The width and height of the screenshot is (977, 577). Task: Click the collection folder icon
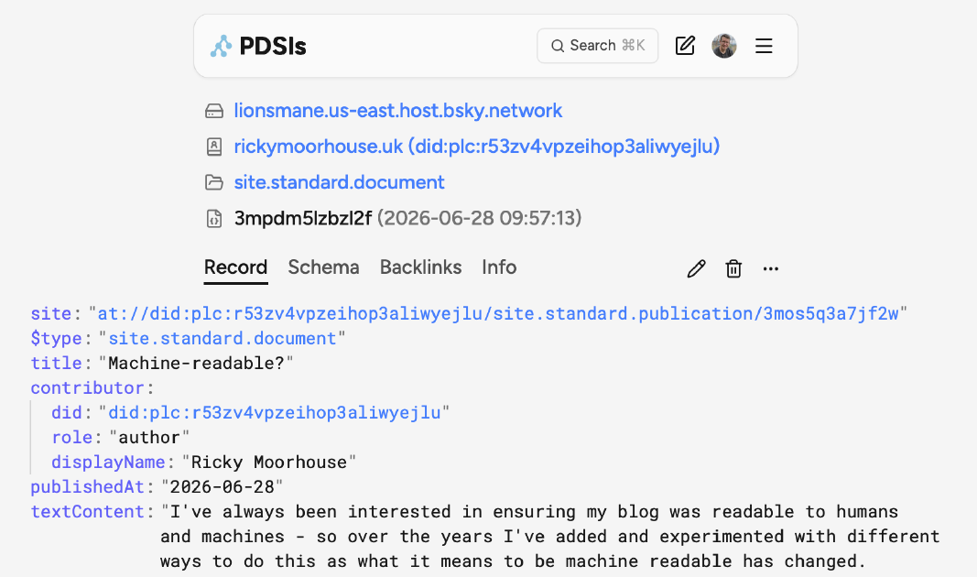click(213, 182)
